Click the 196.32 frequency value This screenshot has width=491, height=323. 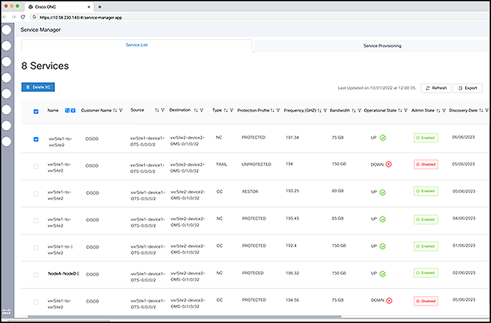click(292, 273)
